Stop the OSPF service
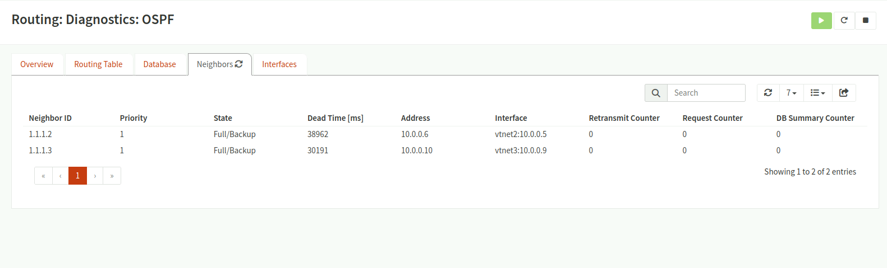This screenshot has height=268, width=887. [x=866, y=21]
